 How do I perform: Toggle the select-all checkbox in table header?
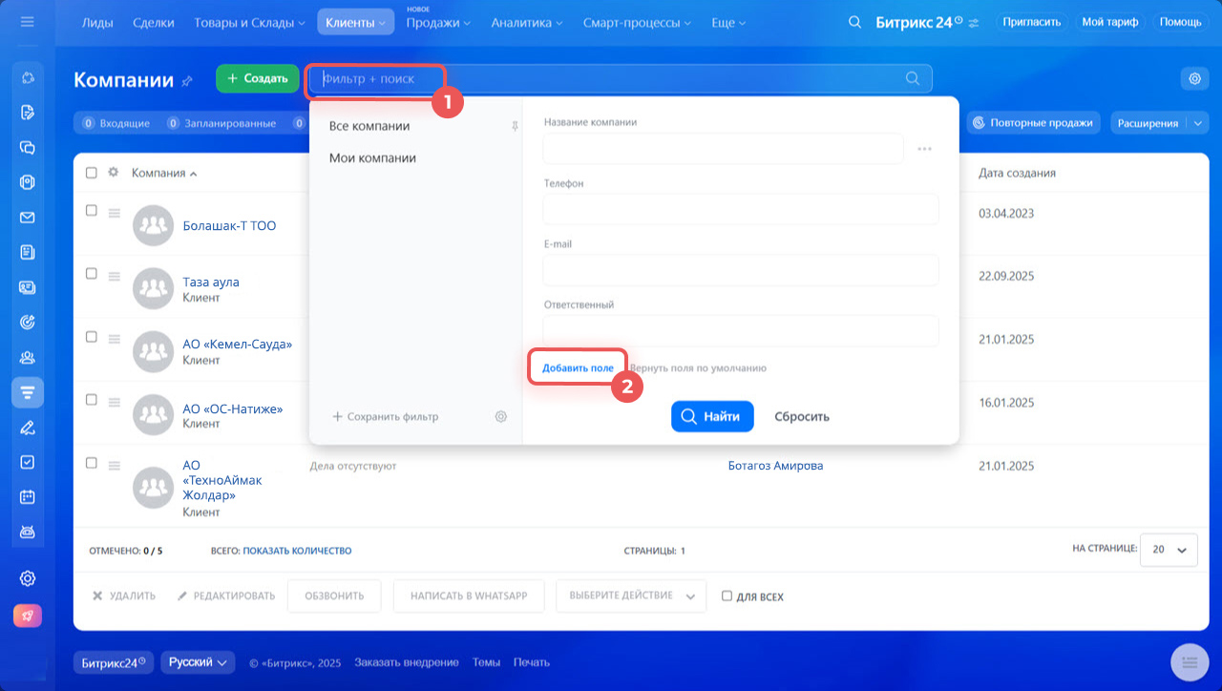(x=92, y=173)
